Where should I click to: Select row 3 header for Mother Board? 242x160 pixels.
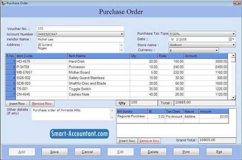point(11,72)
